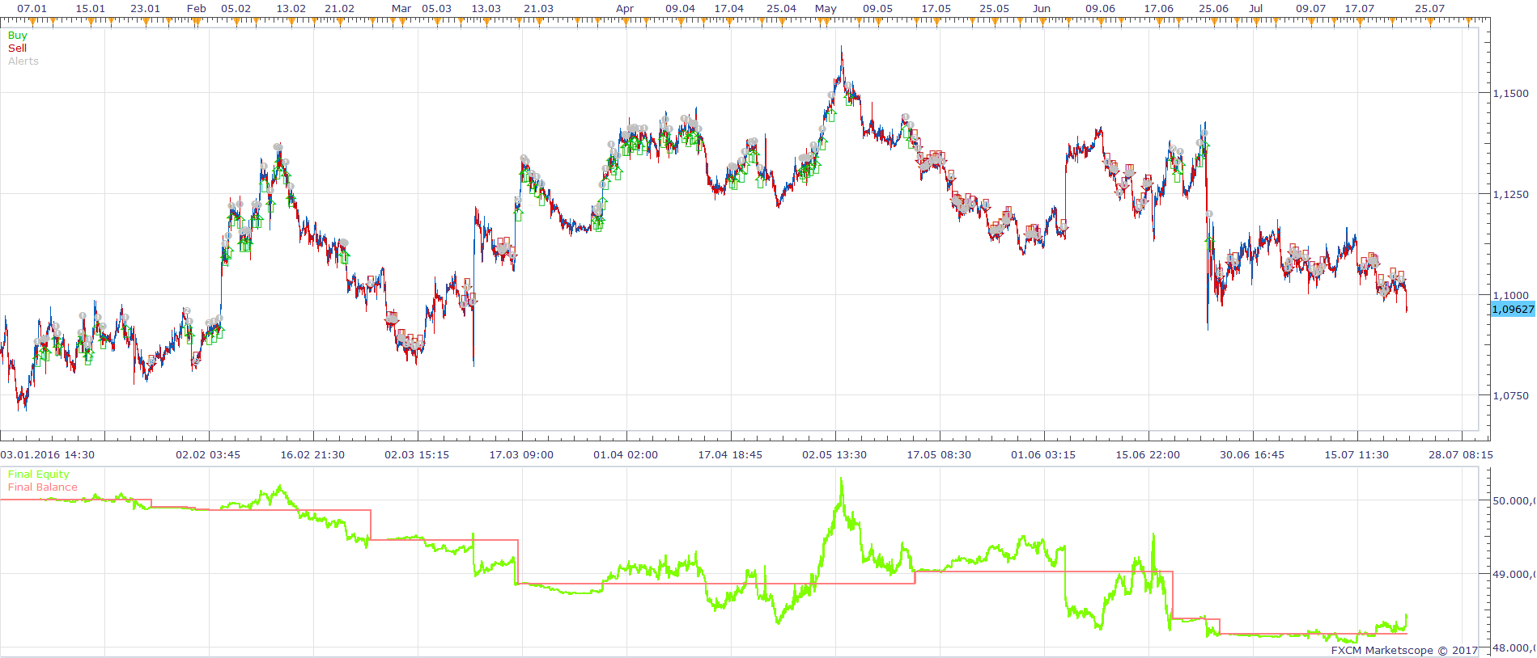Click the 30.06 16:45 time label

coord(1252,455)
